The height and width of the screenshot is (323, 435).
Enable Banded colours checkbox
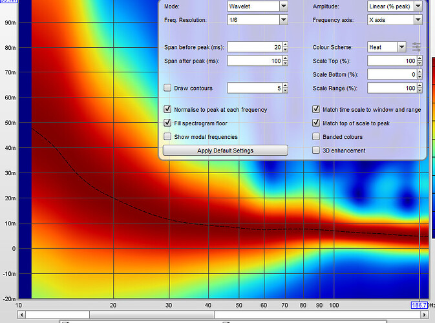click(x=315, y=136)
